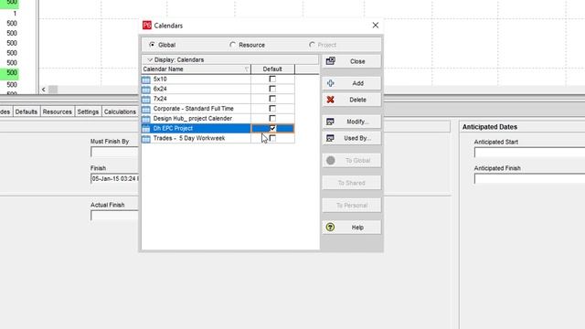The height and width of the screenshot is (329, 585).
Task: Click the Trades - 5 Day Workweek calendar icon
Action: (x=146, y=138)
